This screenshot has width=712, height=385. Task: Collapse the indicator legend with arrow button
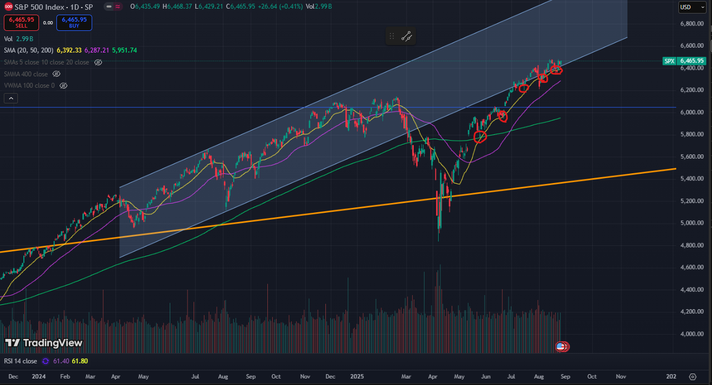coord(10,98)
